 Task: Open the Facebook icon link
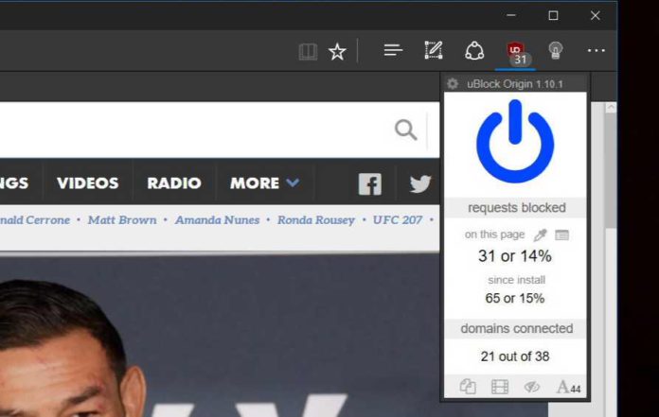pyautogui.click(x=370, y=184)
